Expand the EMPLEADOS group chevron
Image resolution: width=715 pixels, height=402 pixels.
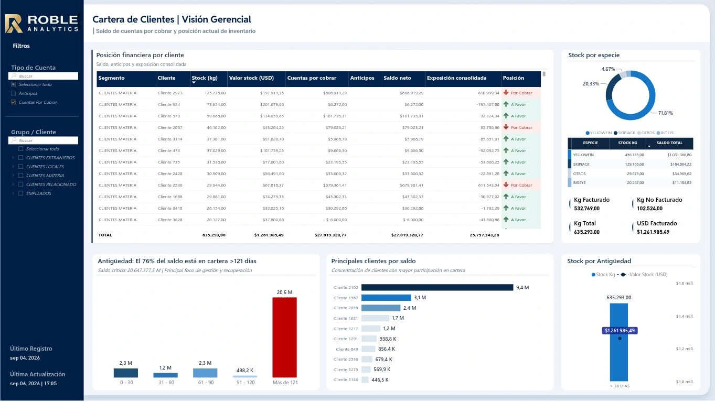click(13, 193)
